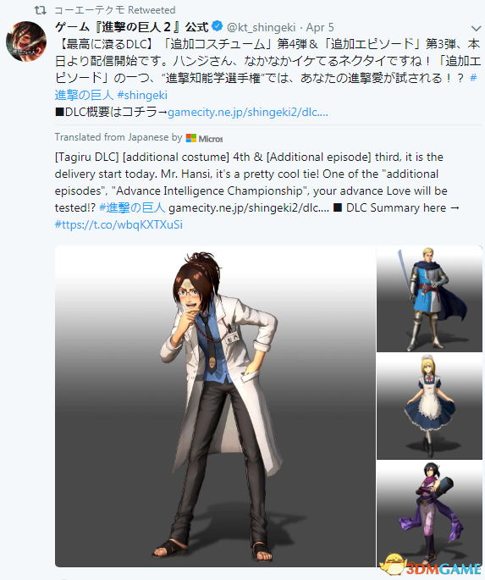Open the gamecity.ne.jp DLC link in the original tweet

pos(248,112)
